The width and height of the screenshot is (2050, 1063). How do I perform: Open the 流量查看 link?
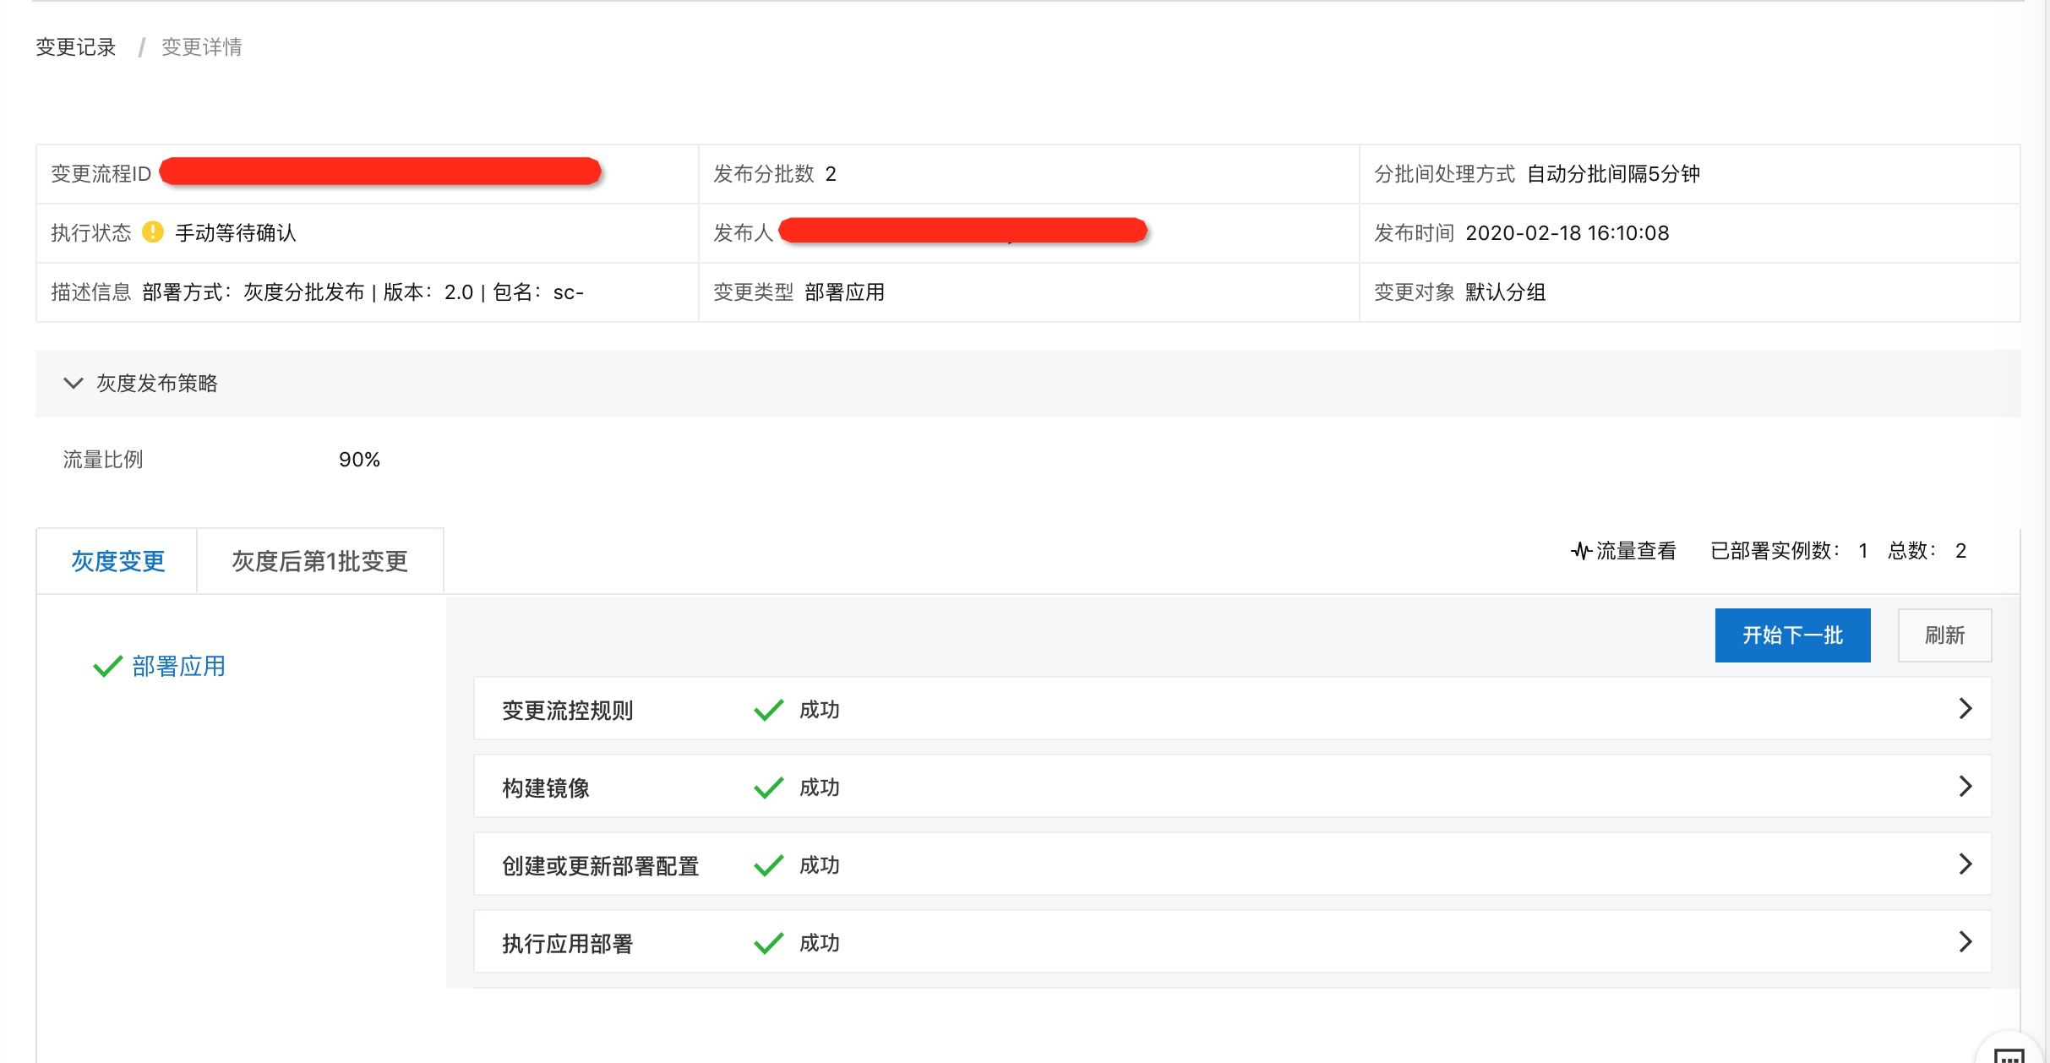1635,552
